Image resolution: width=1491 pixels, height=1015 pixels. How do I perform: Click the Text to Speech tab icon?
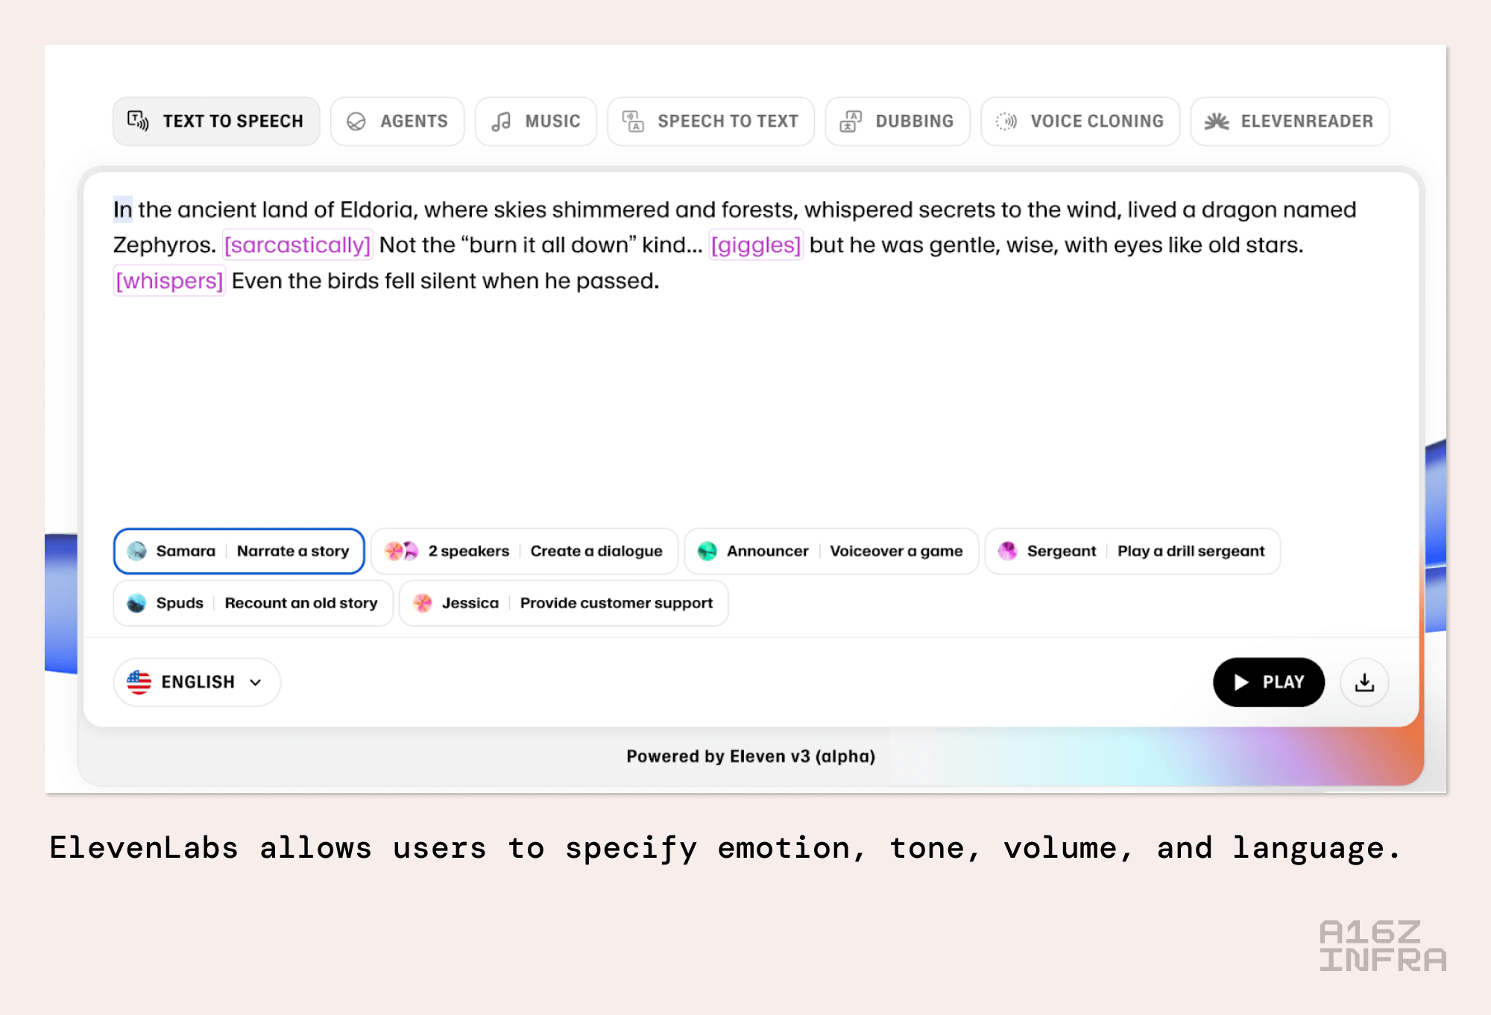point(138,121)
